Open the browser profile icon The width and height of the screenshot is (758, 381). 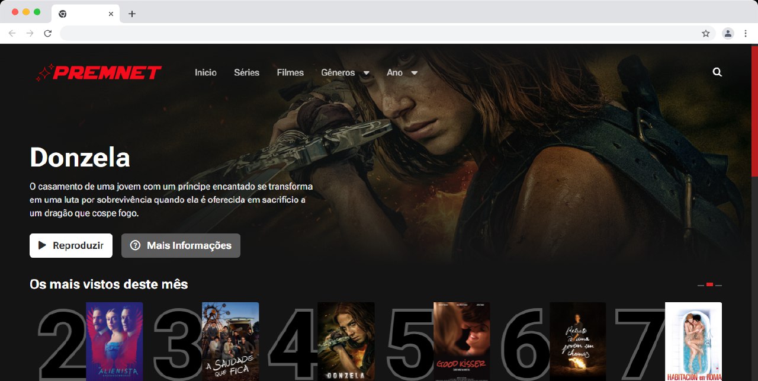(728, 34)
